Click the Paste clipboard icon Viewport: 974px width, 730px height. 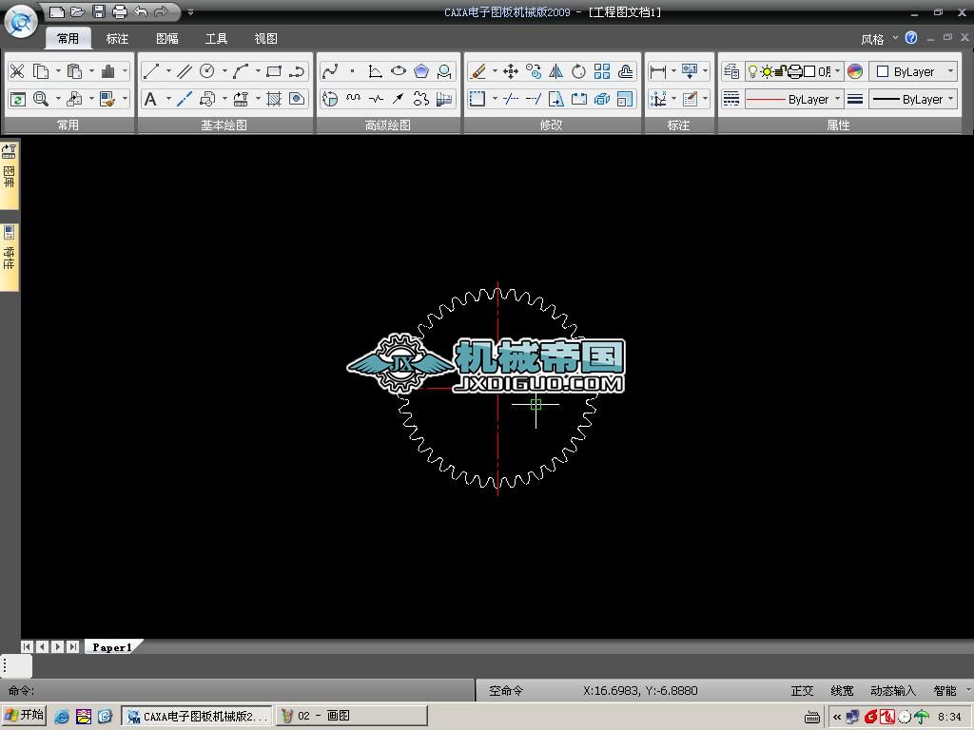click(x=74, y=71)
